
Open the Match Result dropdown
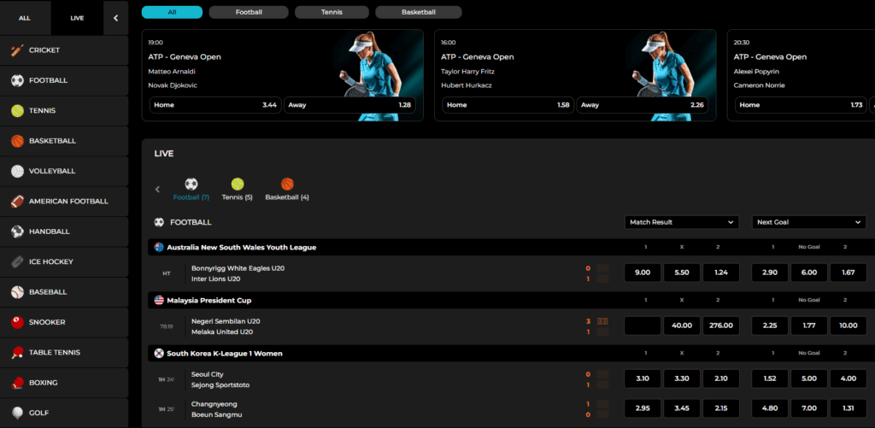click(681, 222)
